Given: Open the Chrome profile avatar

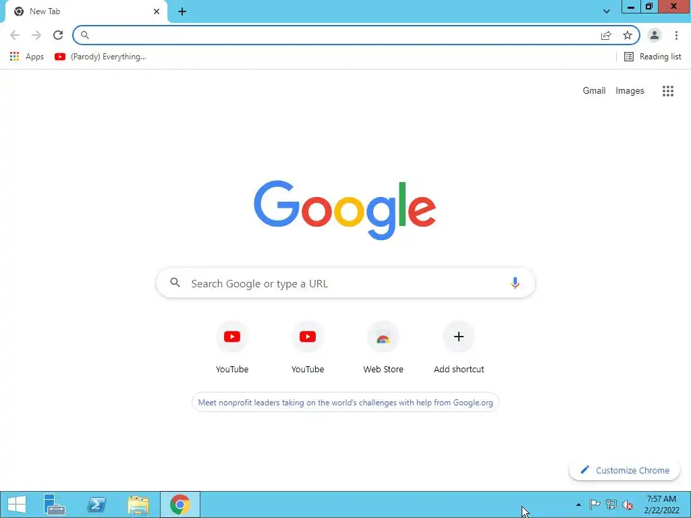Looking at the screenshot, I should (x=655, y=35).
